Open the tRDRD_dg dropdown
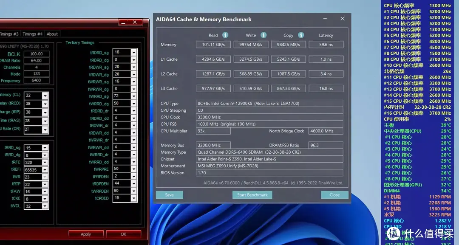459x245 pixels. pyautogui.click(x=134, y=59)
